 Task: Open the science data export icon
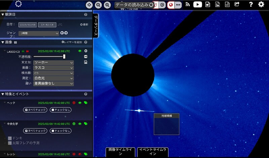point(227,4)
